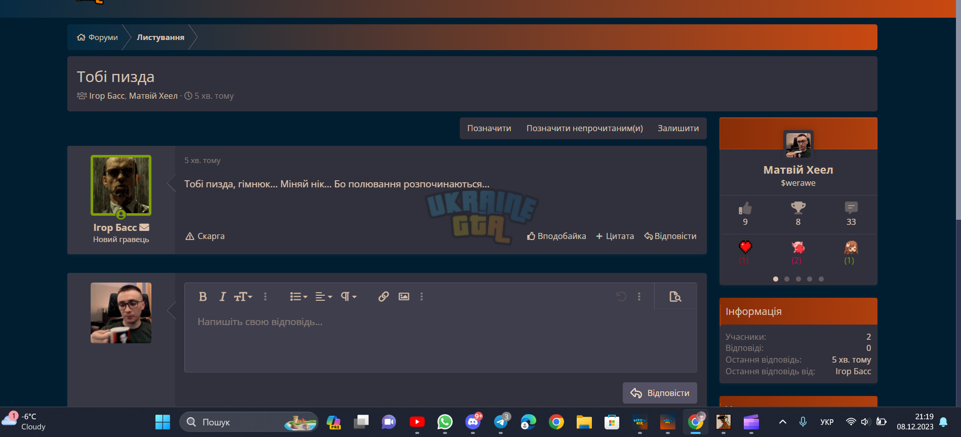The width and height of the screenshot is (961, 437).
Task: Click Позначити in the conversation actions
Action: pos(489,128)
